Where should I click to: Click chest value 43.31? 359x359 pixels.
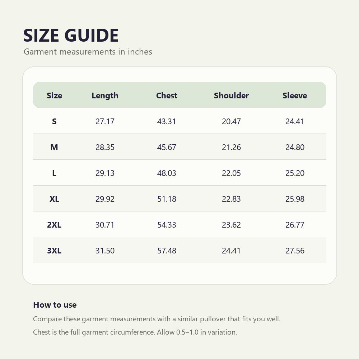167,121
